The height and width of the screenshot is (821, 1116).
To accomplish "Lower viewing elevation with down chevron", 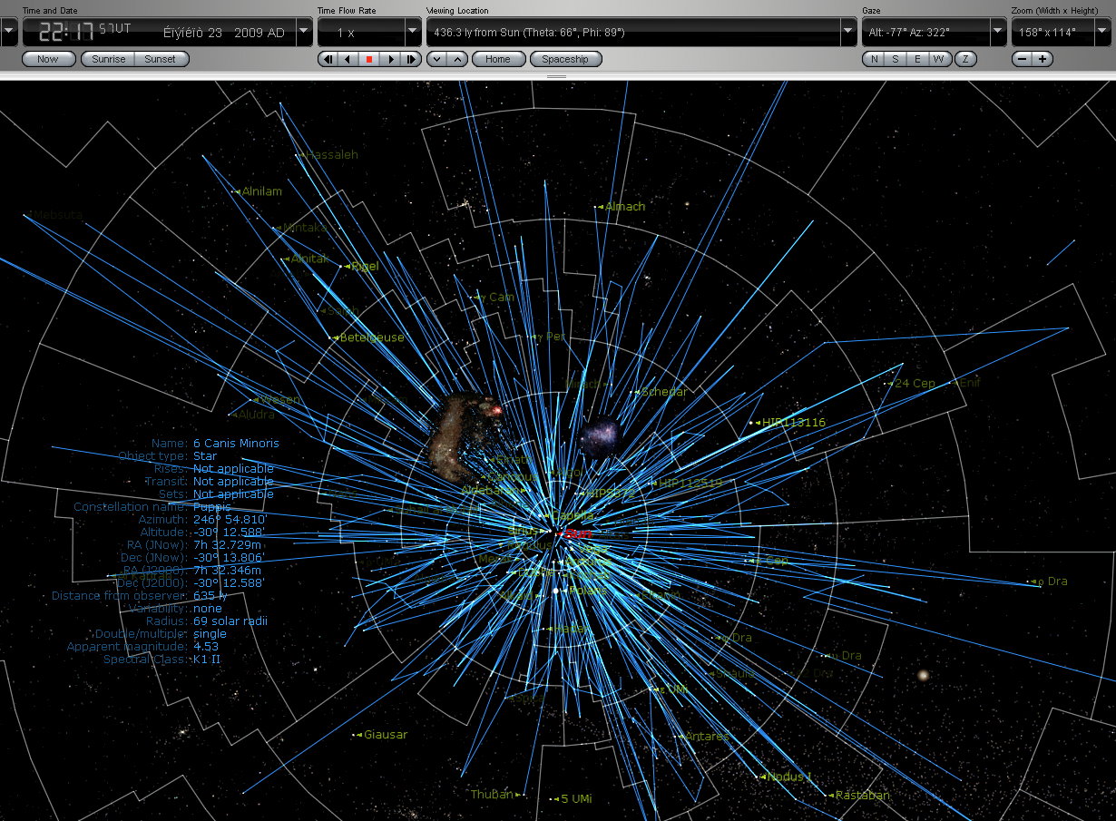I will coord(436,59).
